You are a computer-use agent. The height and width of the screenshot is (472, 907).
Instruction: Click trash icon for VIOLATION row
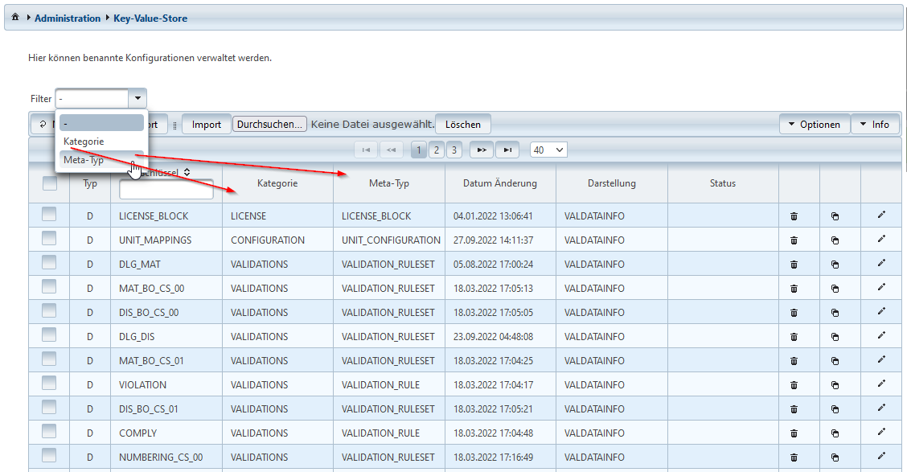(794, 385)
